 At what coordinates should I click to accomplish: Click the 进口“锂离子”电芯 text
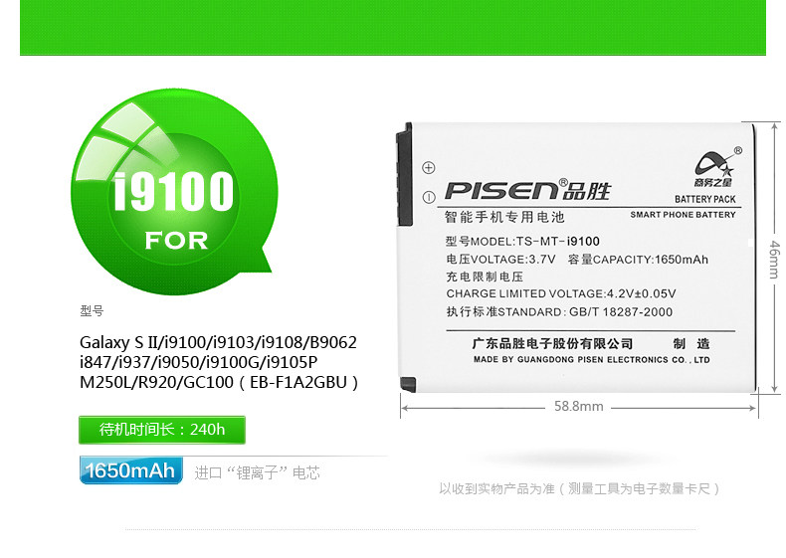(257, 472)
